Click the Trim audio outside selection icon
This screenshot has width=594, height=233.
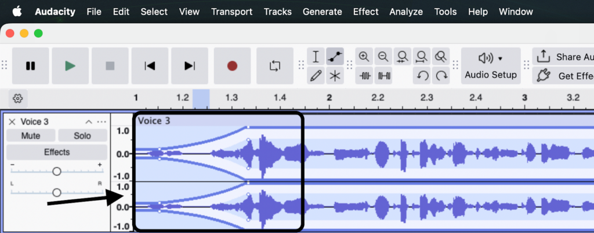tap(365, 76)
